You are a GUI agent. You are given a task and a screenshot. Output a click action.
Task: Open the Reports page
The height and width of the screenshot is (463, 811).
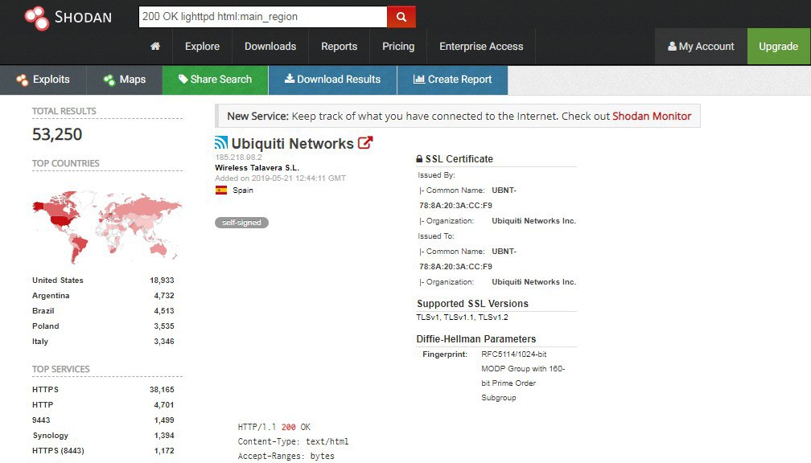[x=340, y=46]
